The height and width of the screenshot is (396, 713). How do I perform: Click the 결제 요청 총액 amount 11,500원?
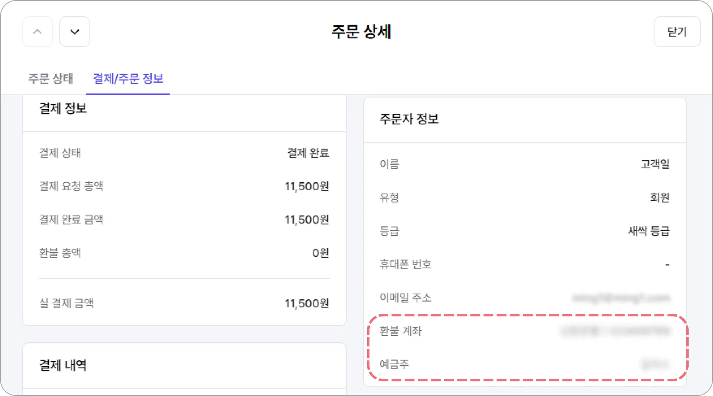[307, 186]
